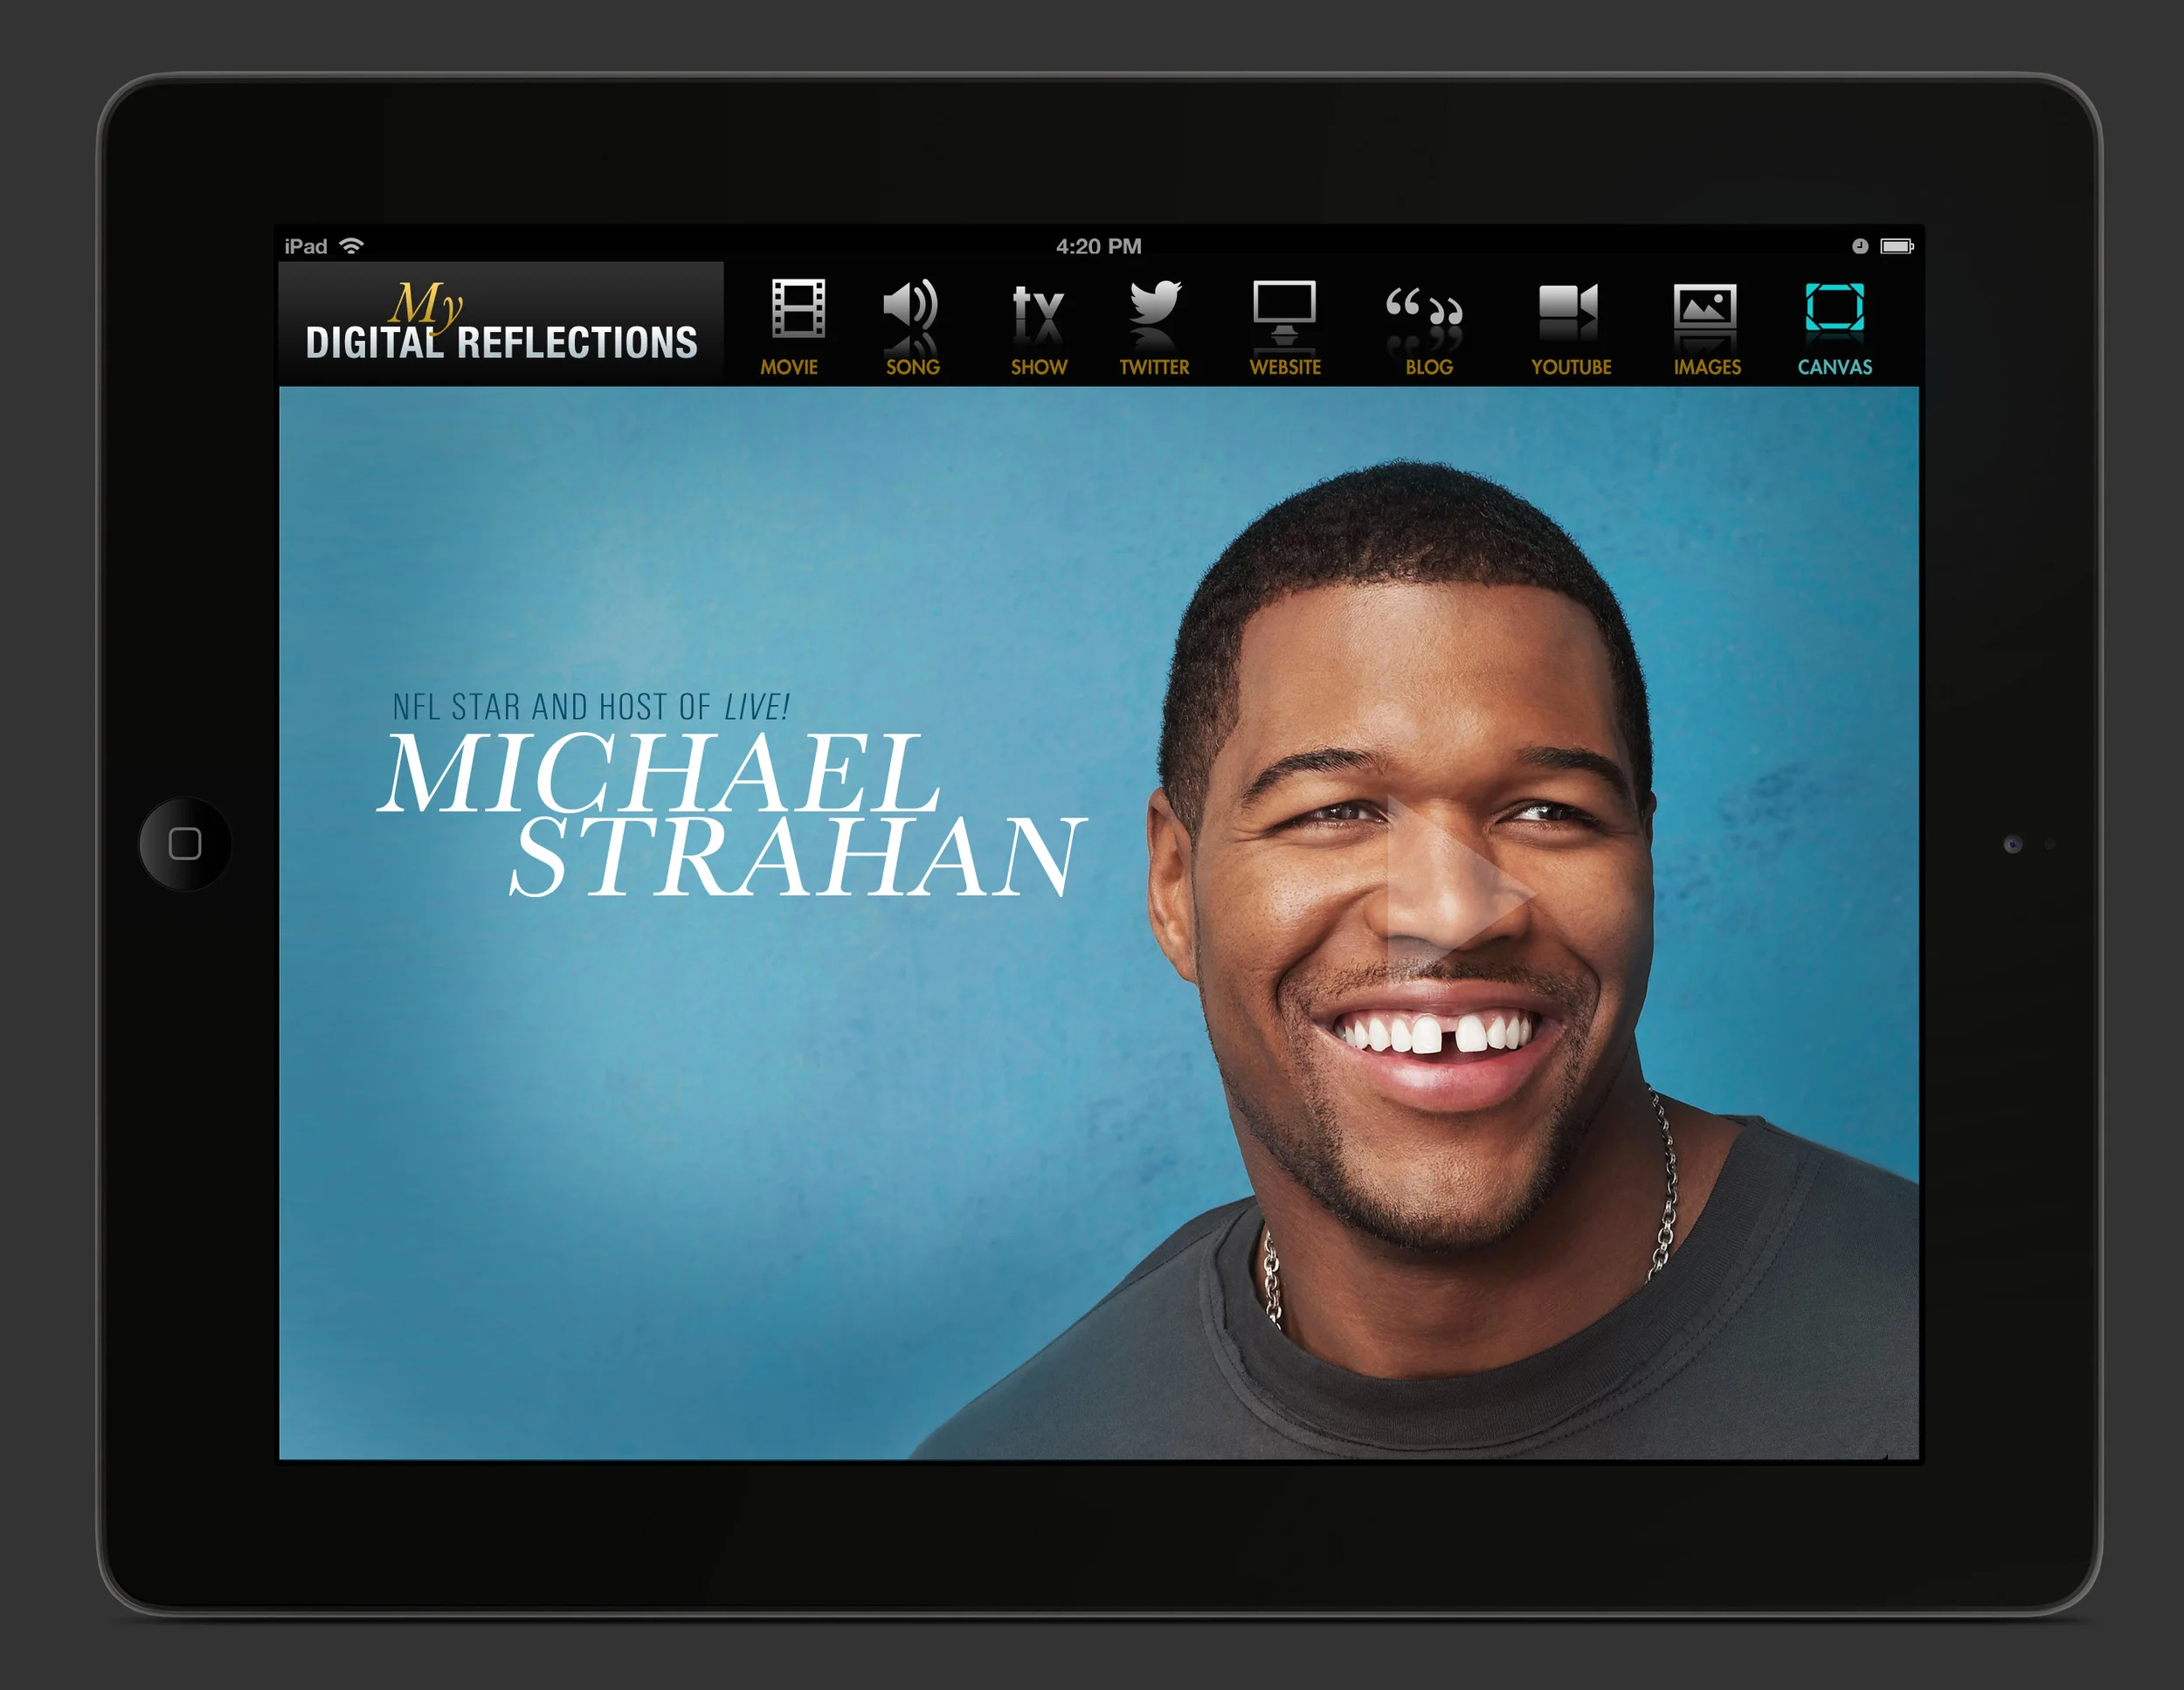Image resolution: width=2184 pixels, height=1690 pixels.
Task: Open the Movie filmstrip icon
Action: point(797,307)
